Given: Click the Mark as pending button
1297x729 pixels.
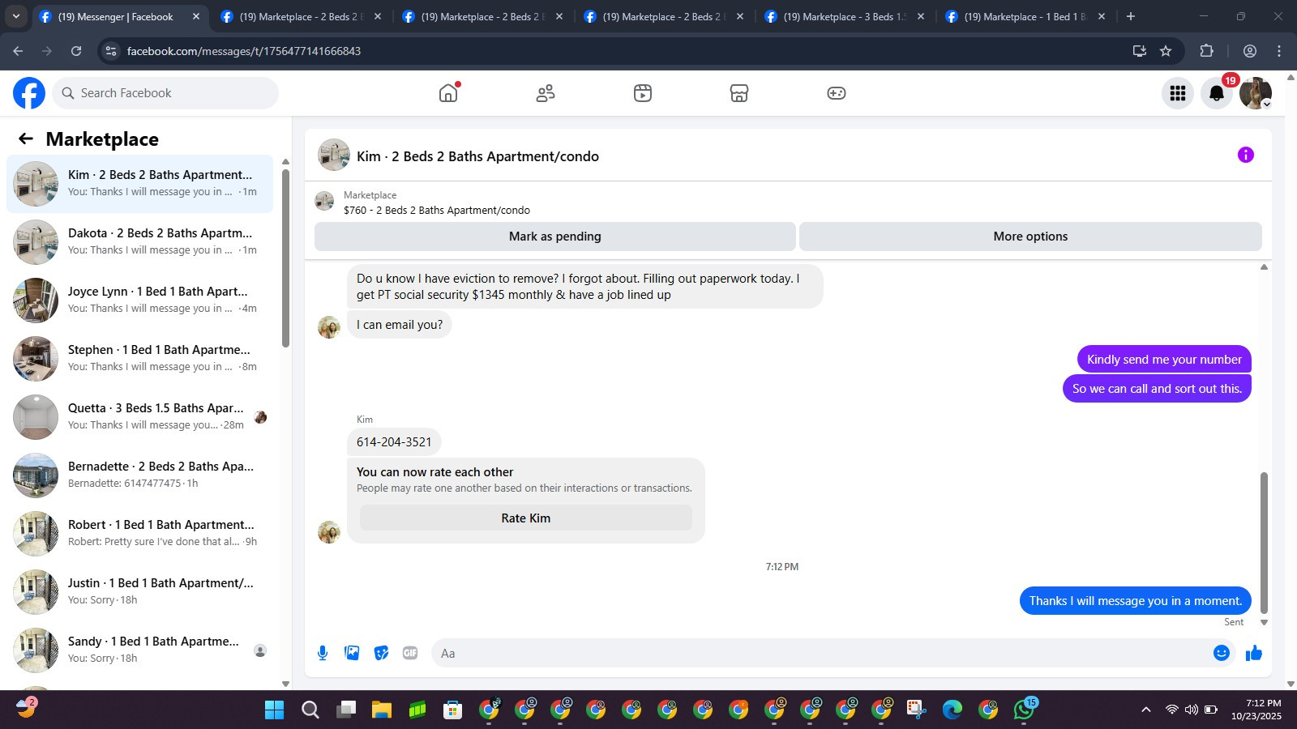Looking at the screenshot, I should tap(555, 237).
